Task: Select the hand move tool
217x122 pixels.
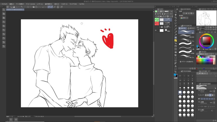Action: click(176, 15)
